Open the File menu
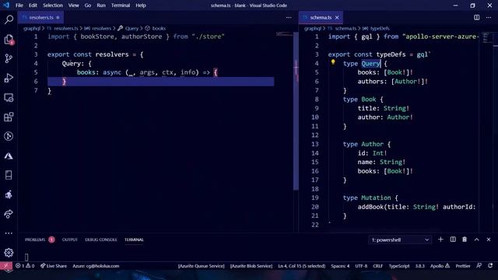Screen dimensions: 498x280 pyautogui.click(x=19, y=5)
